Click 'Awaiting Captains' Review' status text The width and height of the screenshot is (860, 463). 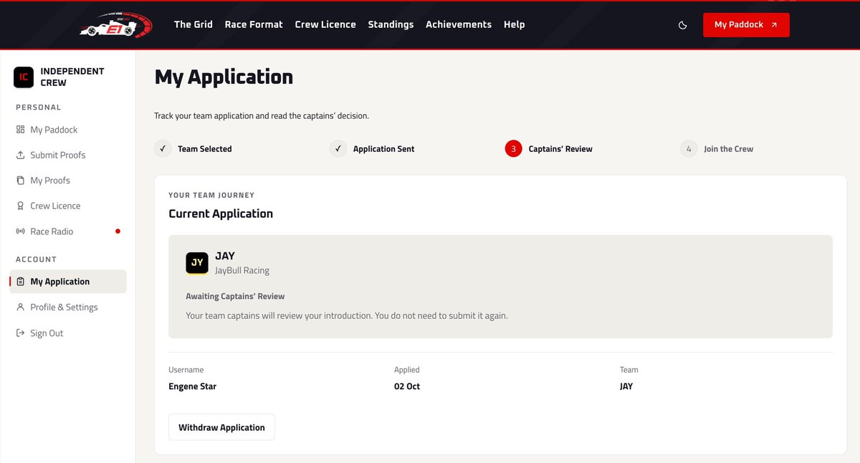coord(235,297)
